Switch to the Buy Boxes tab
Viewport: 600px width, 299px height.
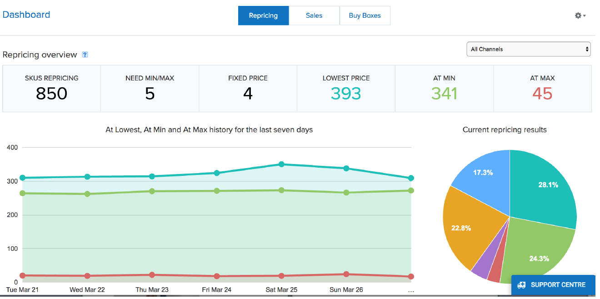pyautogui.click(x=365, y=15)
